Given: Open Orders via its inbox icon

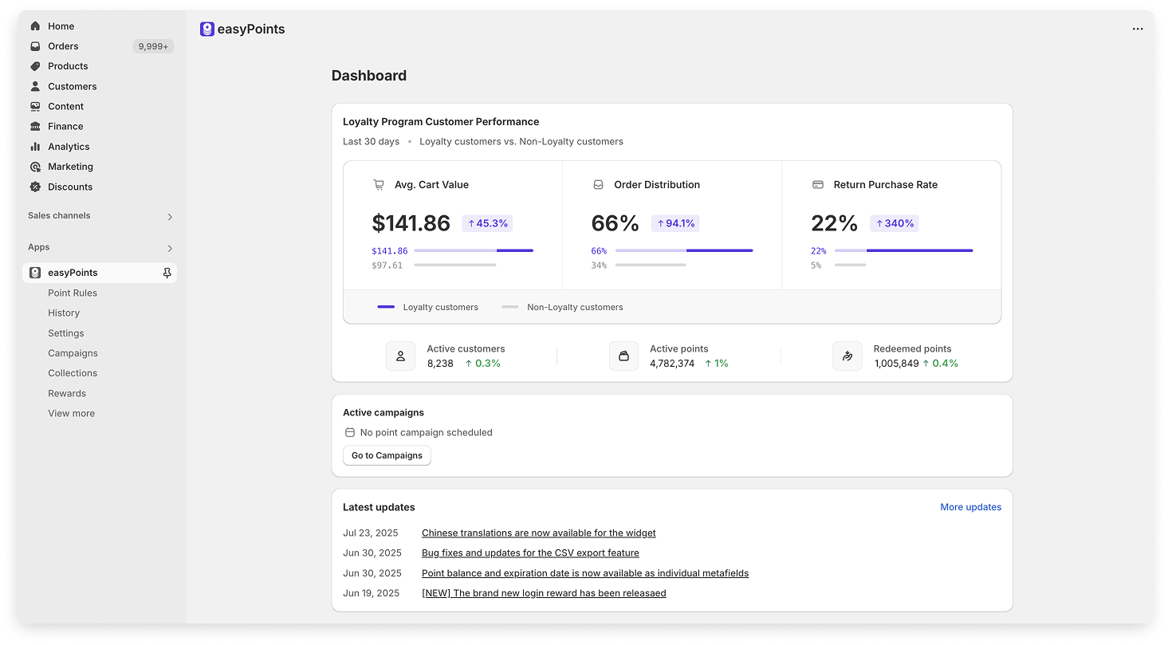Looking at the screenshot, I should click(35, 46).
